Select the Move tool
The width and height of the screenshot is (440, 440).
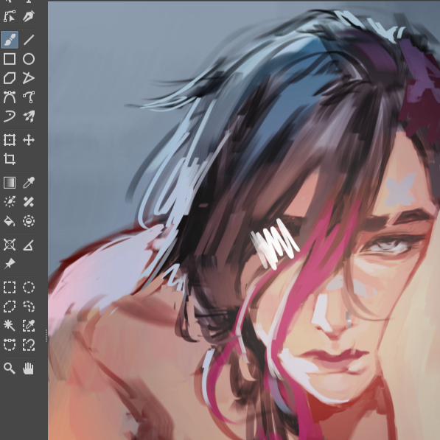[x=28, y=140]
